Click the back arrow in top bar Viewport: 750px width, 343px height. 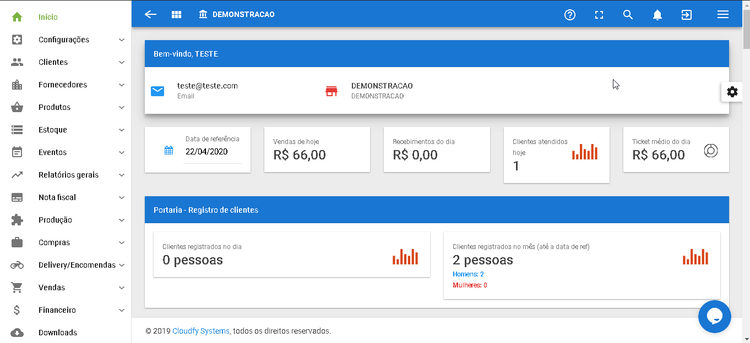[150, 14]
